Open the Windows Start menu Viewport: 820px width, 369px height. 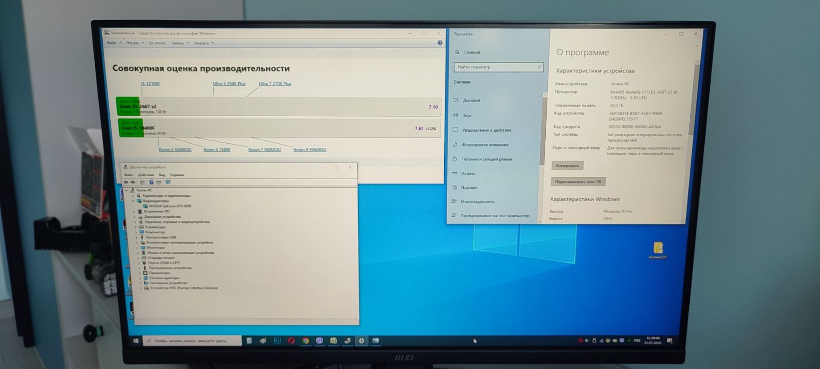pos(136,341)
